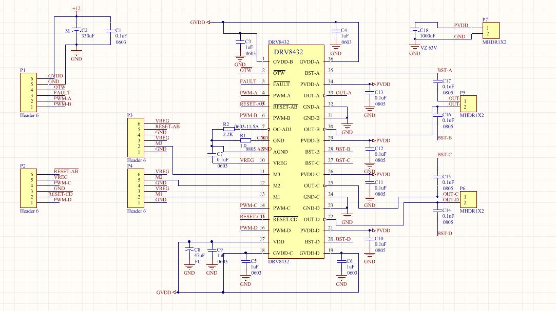The width and height of the screenshot is (556, 311).
Task: Click the C8 capacitor designator
Action: tap(197, 250)
